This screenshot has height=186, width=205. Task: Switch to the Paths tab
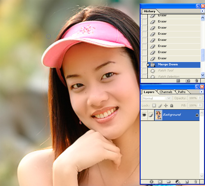point(182,92)
